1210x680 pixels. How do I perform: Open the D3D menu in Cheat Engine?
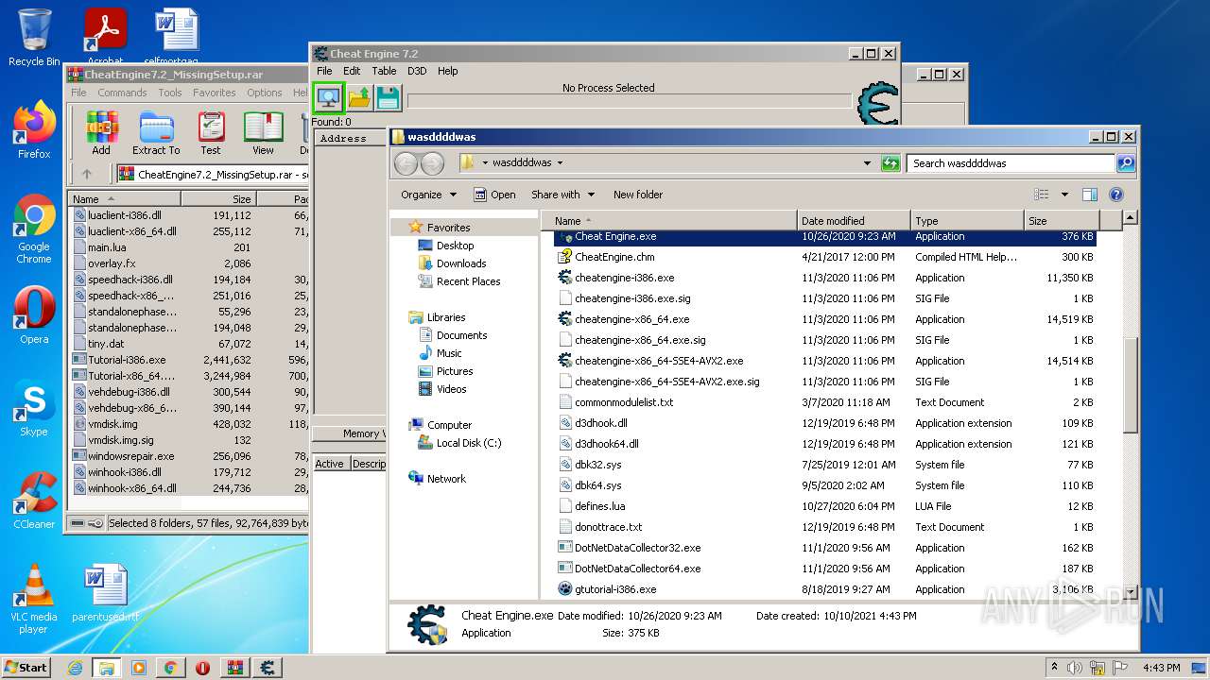(417, 71)
